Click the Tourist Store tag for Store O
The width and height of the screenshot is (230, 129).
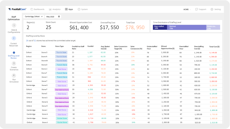click(x=61, y=52)
